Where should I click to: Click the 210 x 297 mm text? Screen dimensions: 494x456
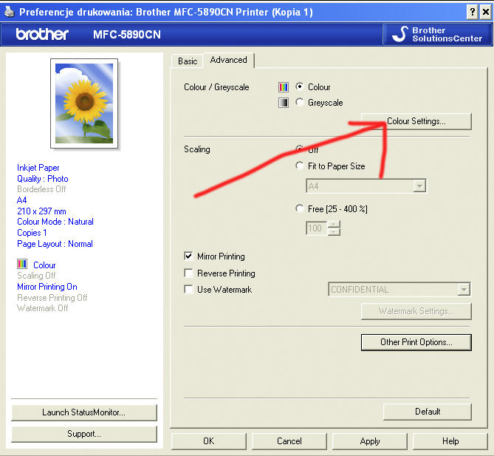point(41,211)
